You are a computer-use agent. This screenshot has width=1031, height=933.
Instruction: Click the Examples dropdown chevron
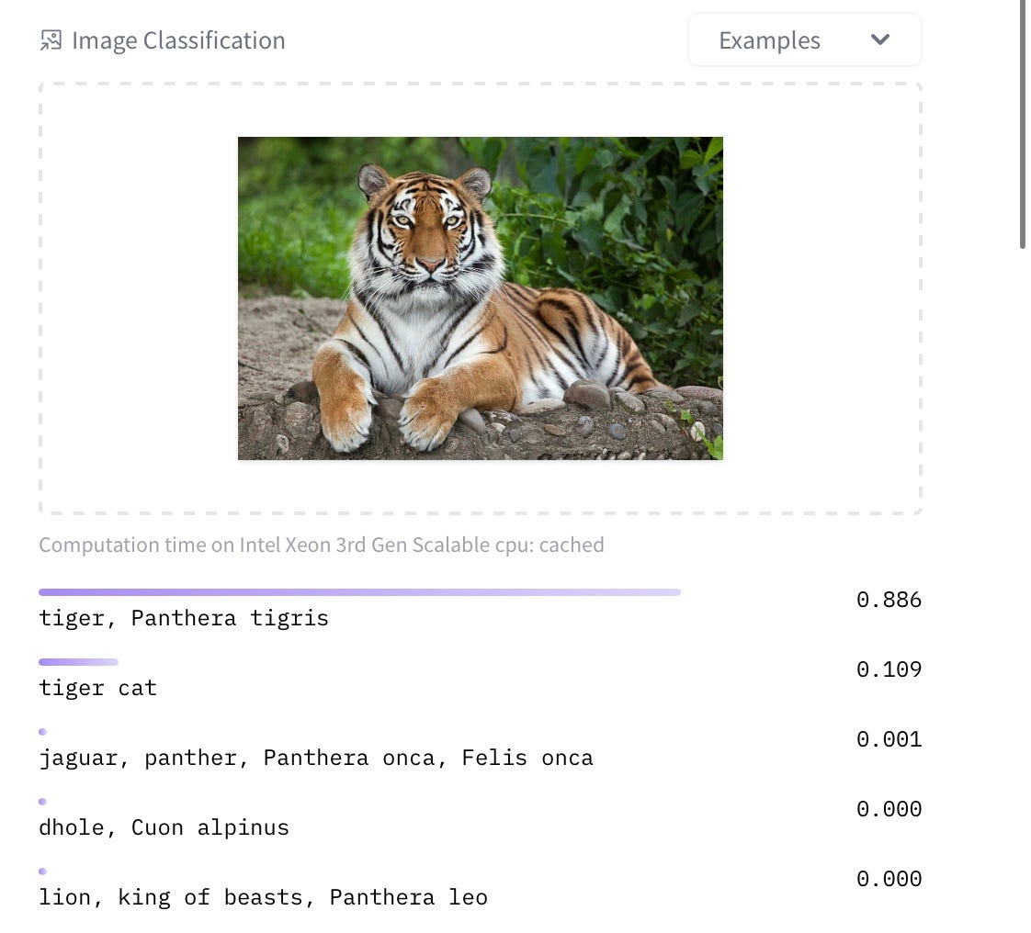tap(879, 40)
